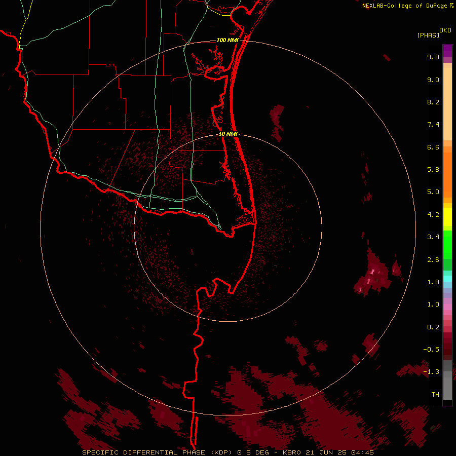Click the pink-cored radar echo cluster offshore
The height and width of the screenshot is (456, 456).
pos(374,276)
